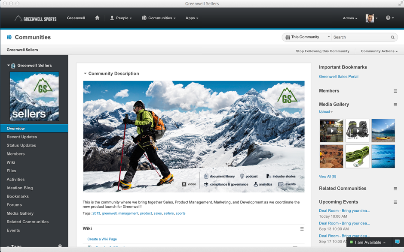The height and width of the screenshot is (252, 404).
Task: Open the Members section menu icon
Action: [x=395, y=91]
